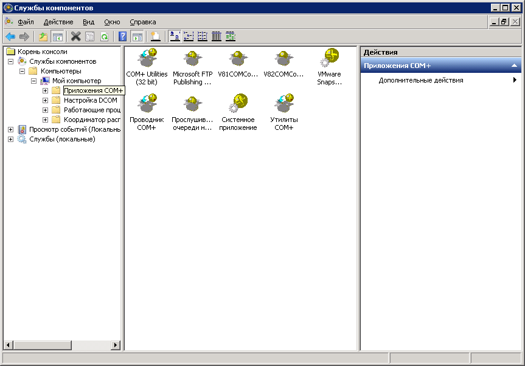Select the Системное приложение icon
The width and height of the screenshot is (525, 366).
238,104
